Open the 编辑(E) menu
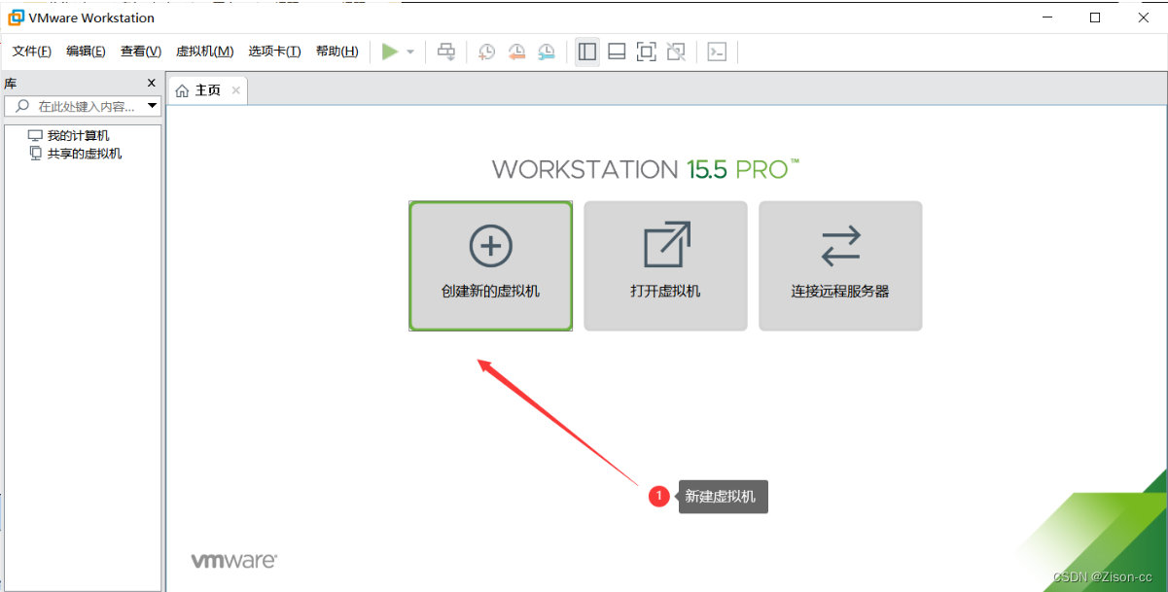The height and width of the screenshot is (592, 1168). tap(86, 52)
